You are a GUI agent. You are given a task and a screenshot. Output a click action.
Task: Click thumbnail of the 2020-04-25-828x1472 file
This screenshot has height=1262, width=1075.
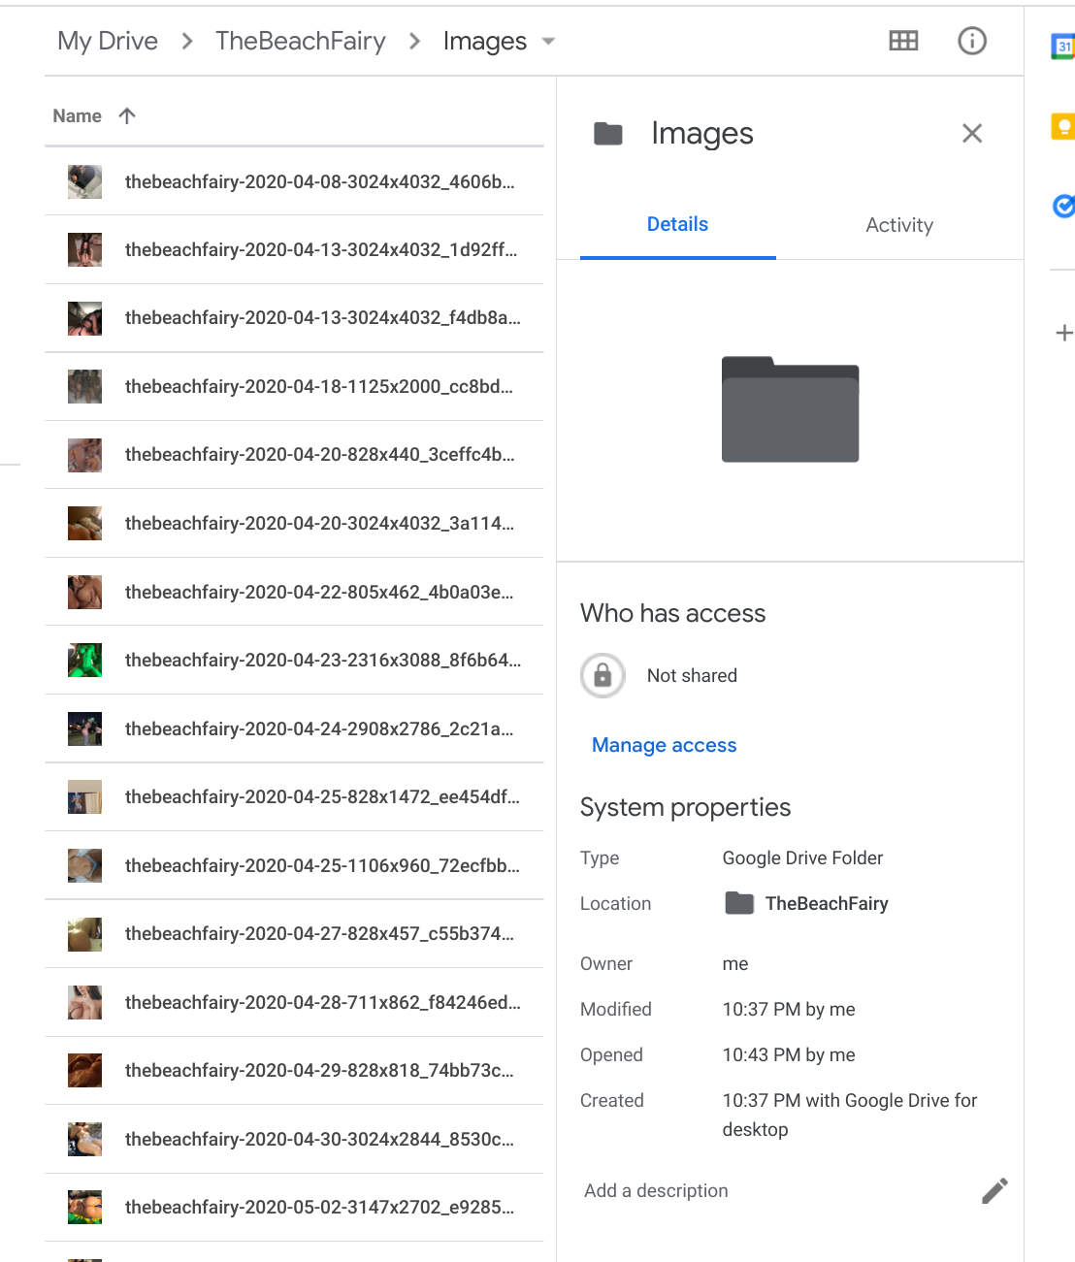click(84, 796)
